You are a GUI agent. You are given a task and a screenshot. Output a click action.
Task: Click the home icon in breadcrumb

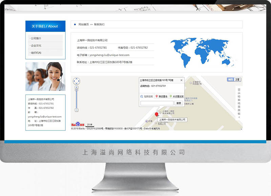[75, 24]
